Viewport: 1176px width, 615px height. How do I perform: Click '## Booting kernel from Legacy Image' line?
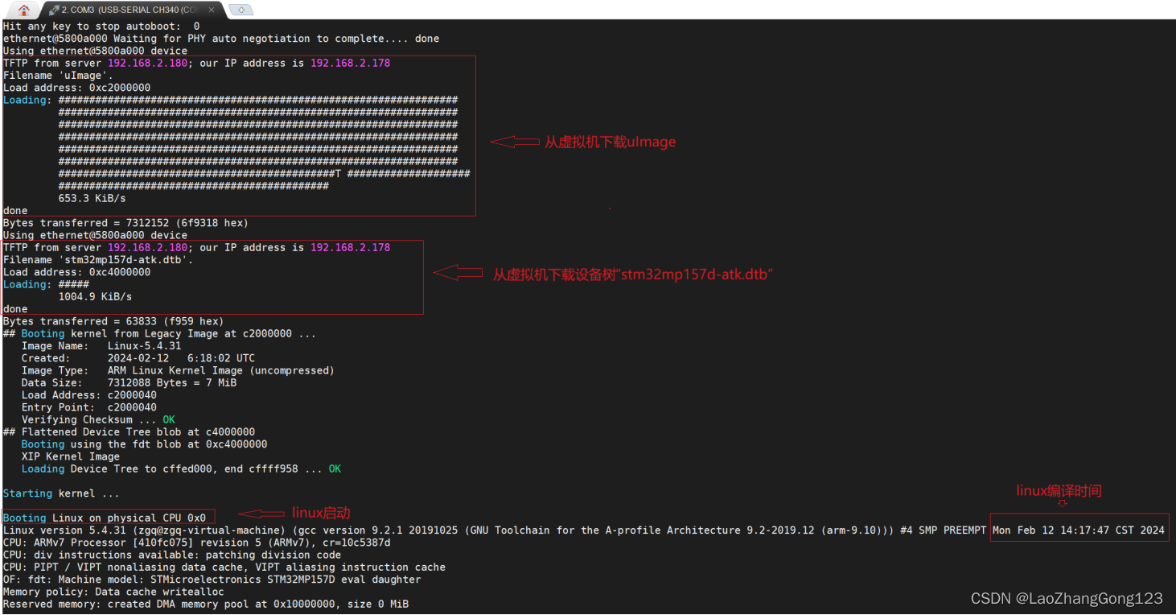tap(159, 333)
